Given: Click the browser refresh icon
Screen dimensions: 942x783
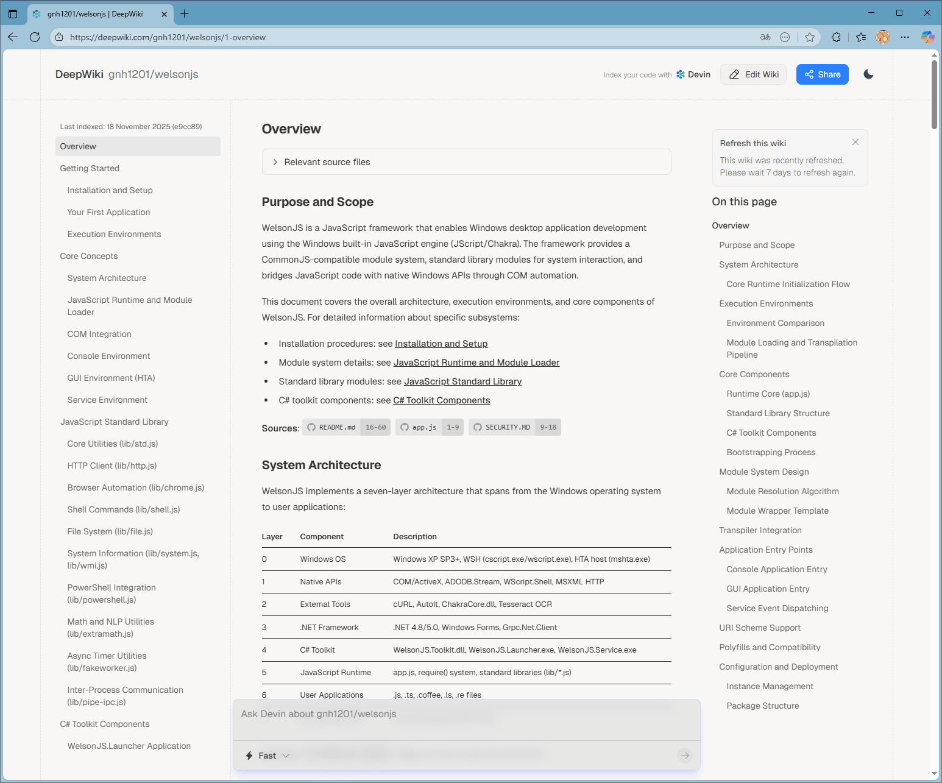Looking at the screenshot, I should 35,37.
